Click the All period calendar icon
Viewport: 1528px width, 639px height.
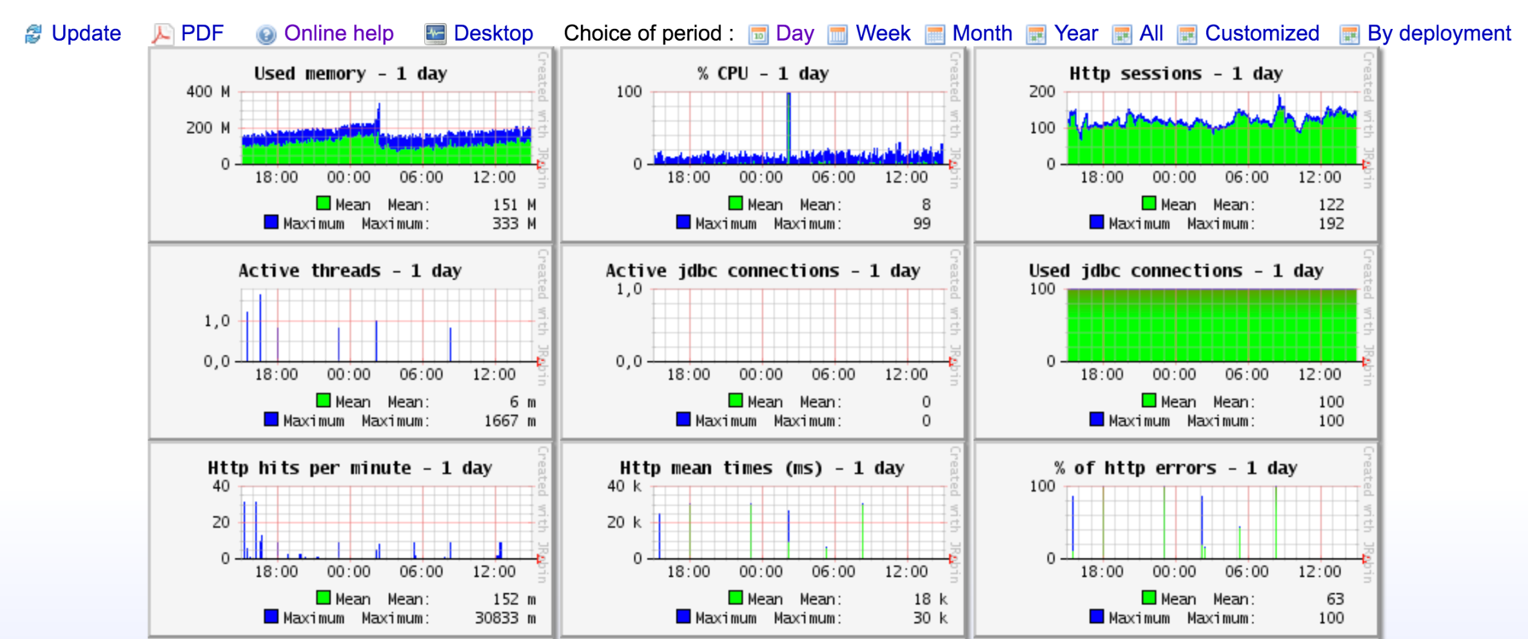[1123, 34]
